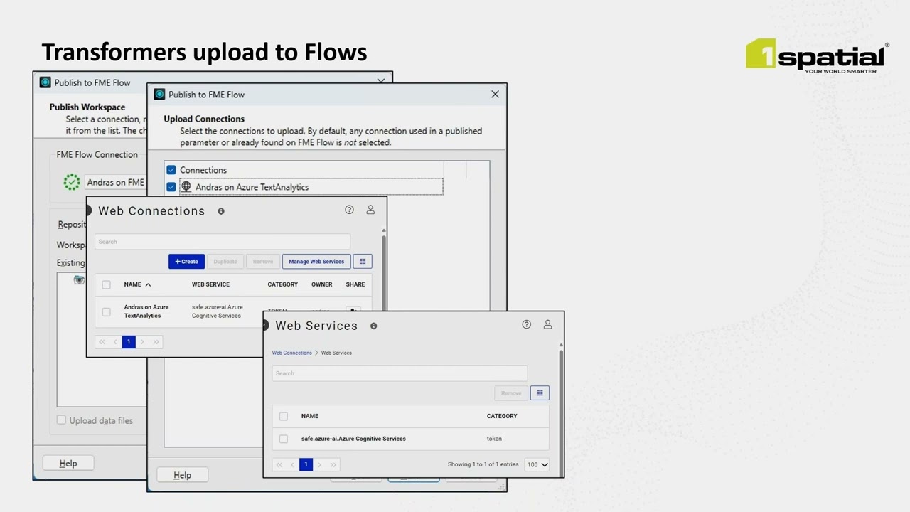
Task: Toggle the Connections checkbox in Upload Connections
Action: click(x=171, y=170)
